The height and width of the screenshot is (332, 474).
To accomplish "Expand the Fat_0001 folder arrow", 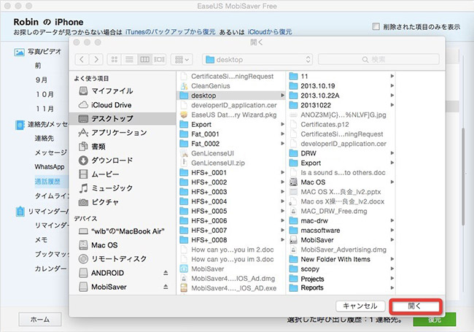I will (282, 134).
